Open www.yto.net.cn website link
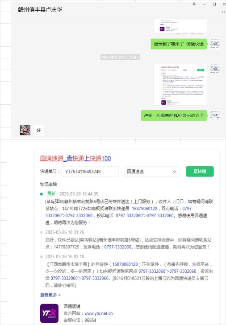Screen dimensions: 226x325 point(98,313)
